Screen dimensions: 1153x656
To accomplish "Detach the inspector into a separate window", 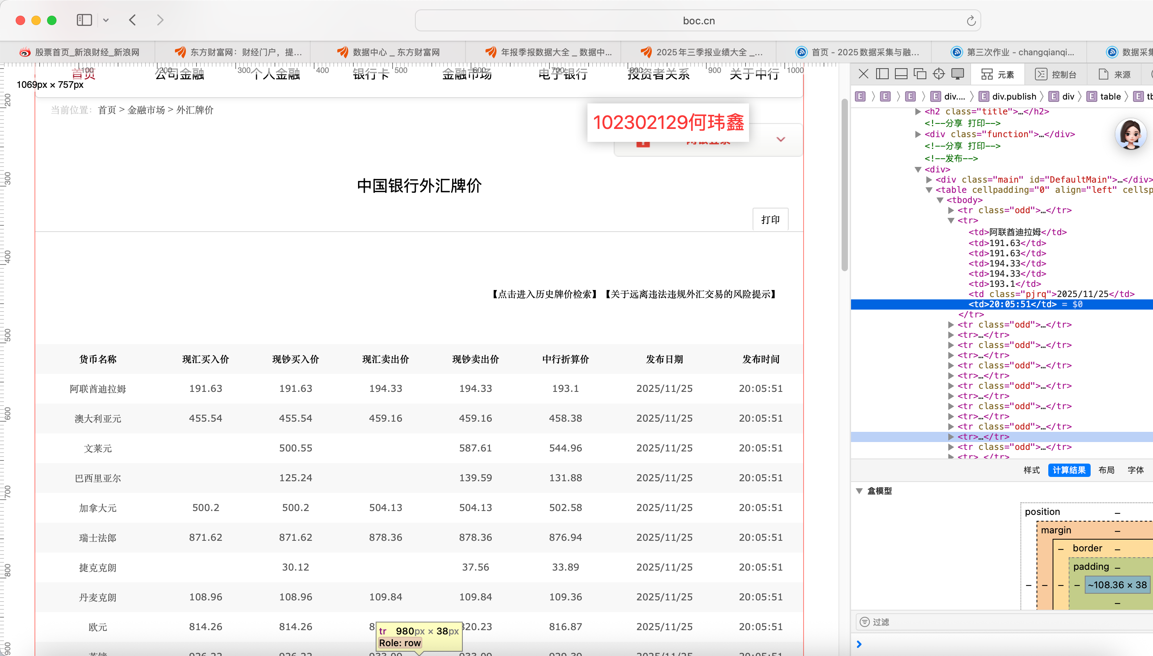I will point(920,74).
